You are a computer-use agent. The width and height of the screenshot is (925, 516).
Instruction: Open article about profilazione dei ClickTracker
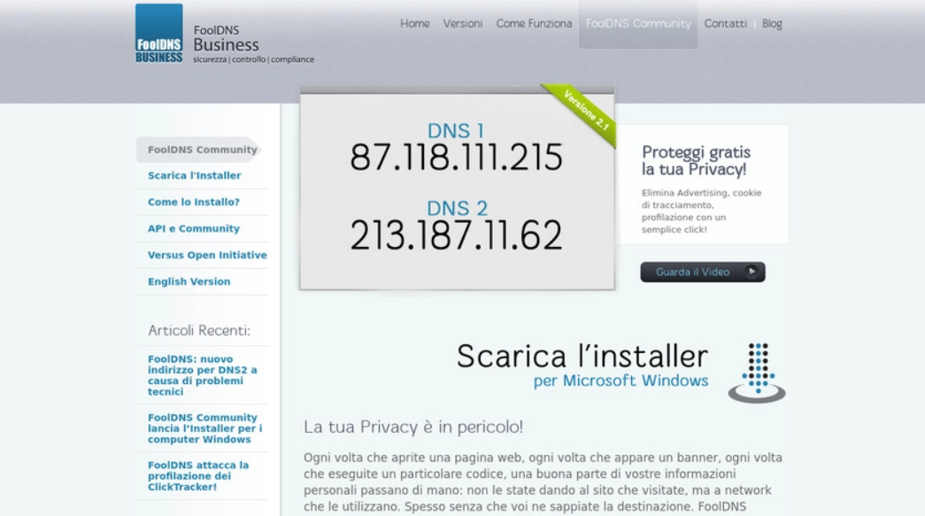pyautogui.click(x=198, y=476)
